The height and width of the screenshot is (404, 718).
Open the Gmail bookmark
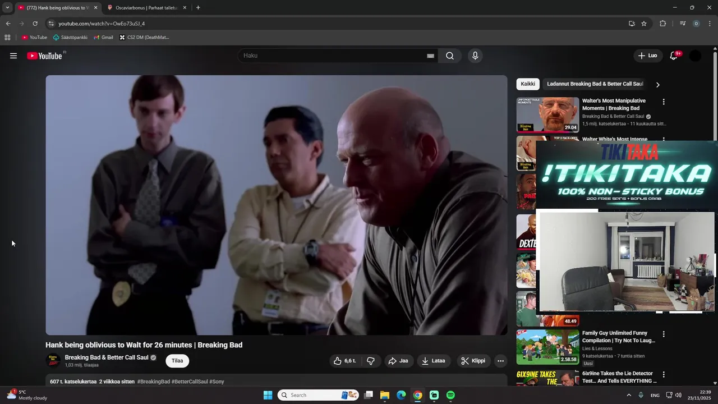pyautogui.click(x=103, y=38)
